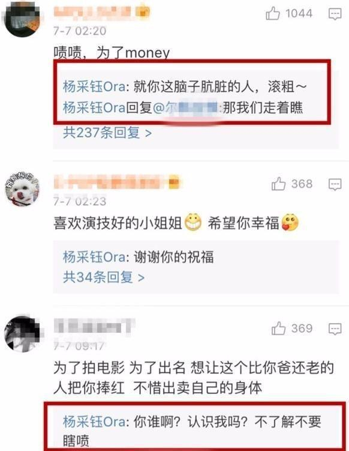Expand 共34条回复 replies

pos(104,277)
